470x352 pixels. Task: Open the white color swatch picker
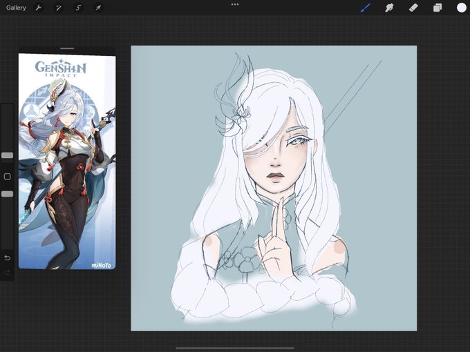[462, 8]
